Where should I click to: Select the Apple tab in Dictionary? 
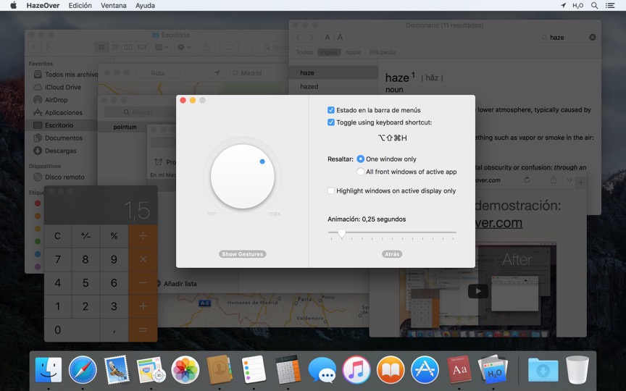(x=353, y=52)
